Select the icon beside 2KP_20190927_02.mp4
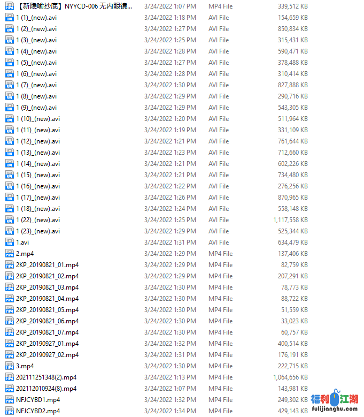This screenshot has height=417, width=364. point(10,355)
